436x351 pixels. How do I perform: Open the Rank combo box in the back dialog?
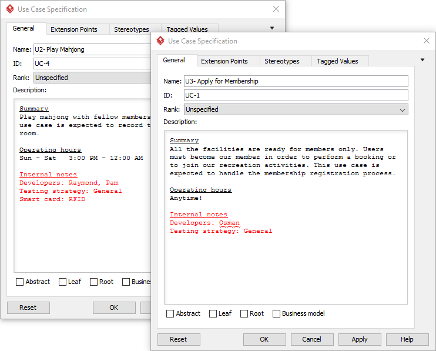pos(92,78)
